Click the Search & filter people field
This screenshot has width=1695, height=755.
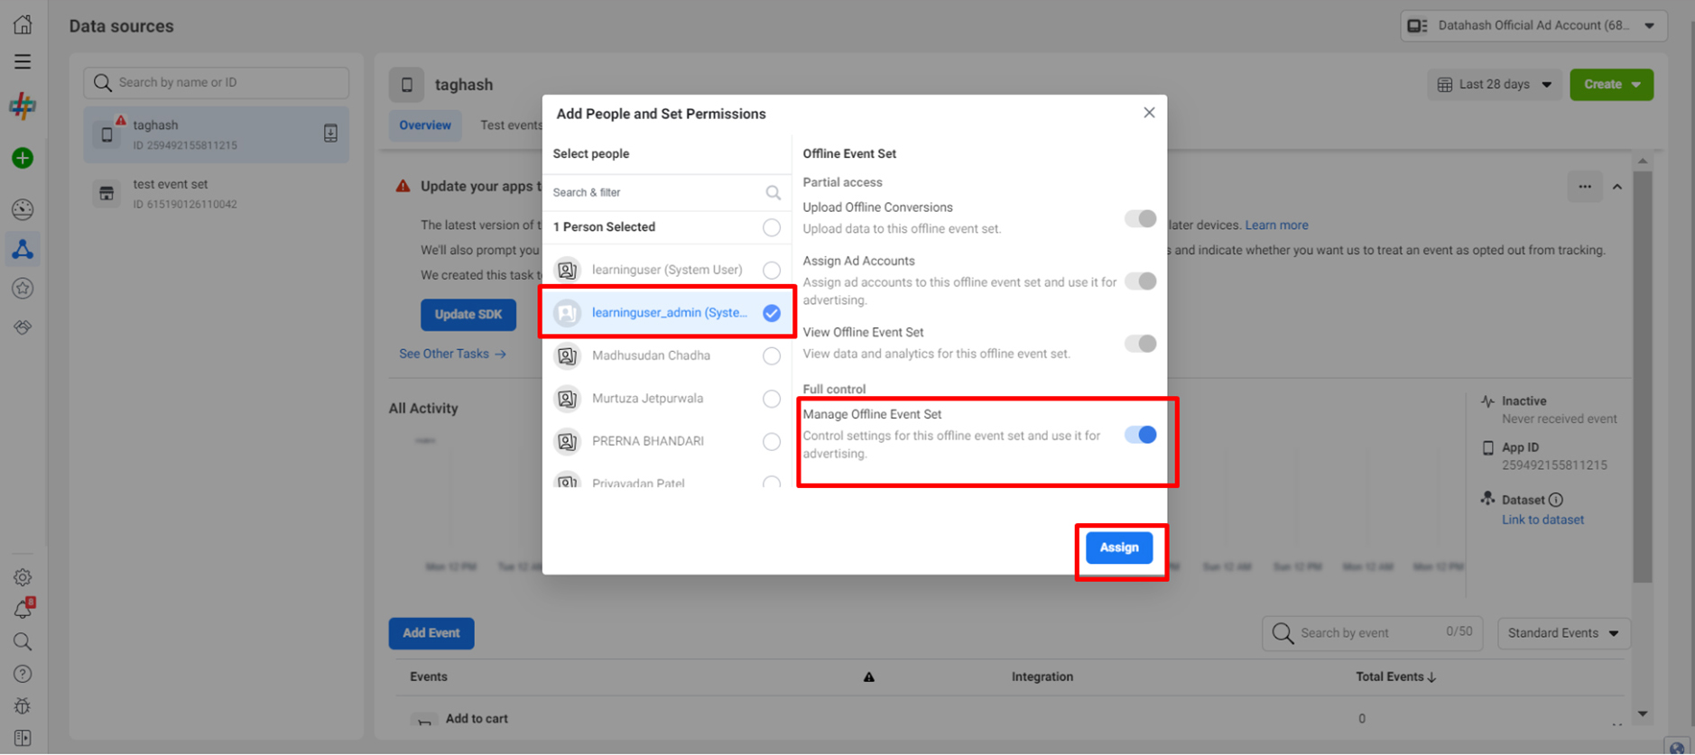point(666,192)
